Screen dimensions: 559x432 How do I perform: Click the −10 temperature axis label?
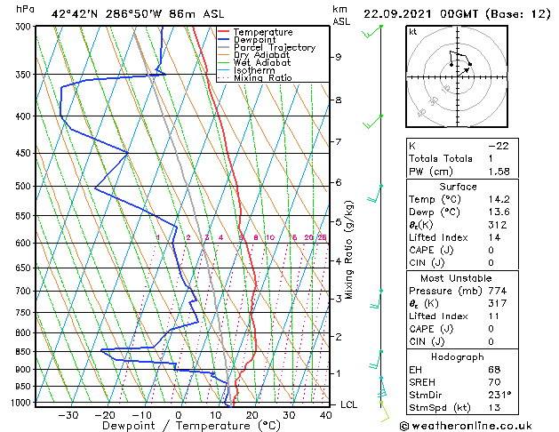pos(142,415)
